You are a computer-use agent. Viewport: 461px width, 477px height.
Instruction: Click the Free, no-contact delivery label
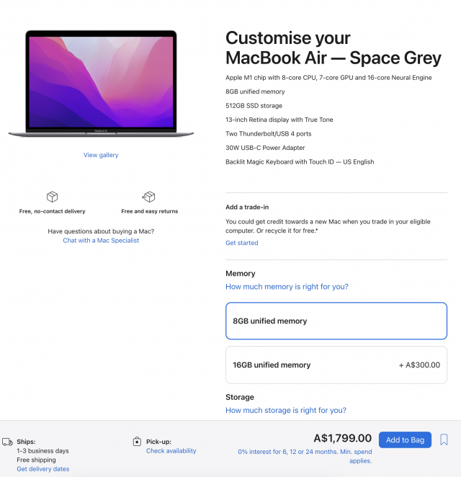tap(52, 211)
